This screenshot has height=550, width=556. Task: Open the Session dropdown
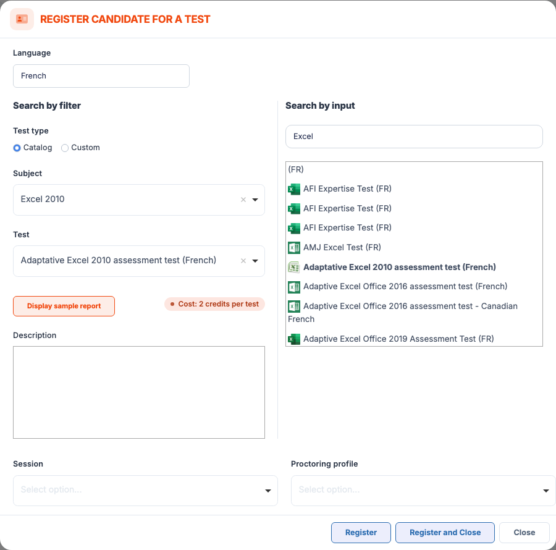click(x=145, y=491)
